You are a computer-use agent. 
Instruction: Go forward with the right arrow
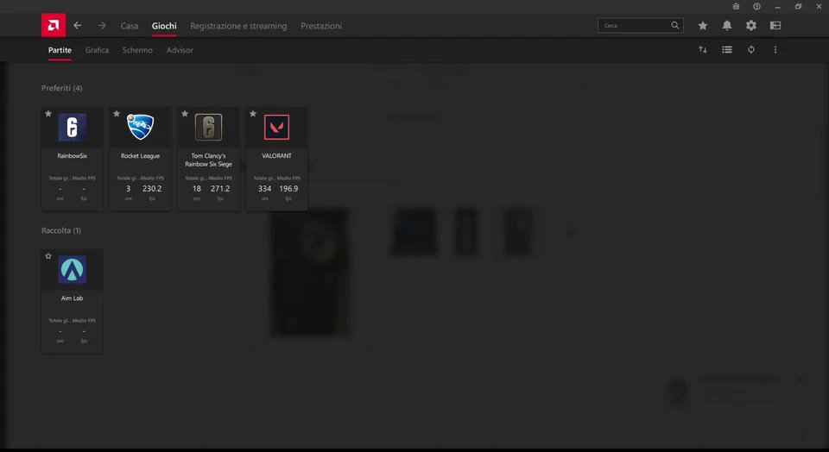[x=102, y=25]
